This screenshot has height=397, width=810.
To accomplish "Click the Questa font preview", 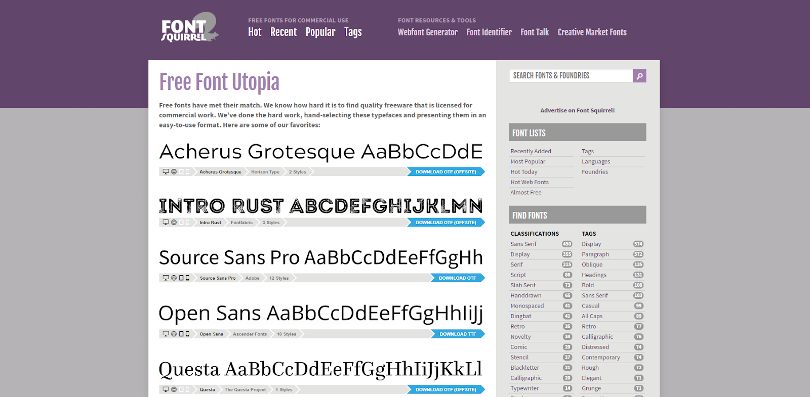I will pos(321,369).
